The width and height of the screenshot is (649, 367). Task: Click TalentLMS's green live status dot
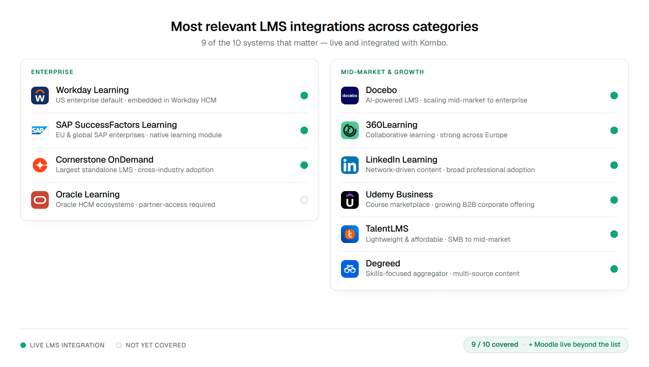click(614, 234)
